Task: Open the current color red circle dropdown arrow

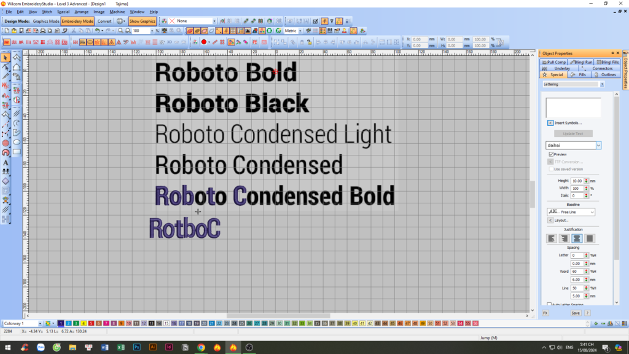Action: click(209, 42)
